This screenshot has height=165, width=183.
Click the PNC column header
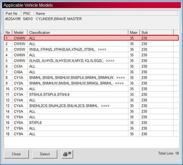coord(28,13)
